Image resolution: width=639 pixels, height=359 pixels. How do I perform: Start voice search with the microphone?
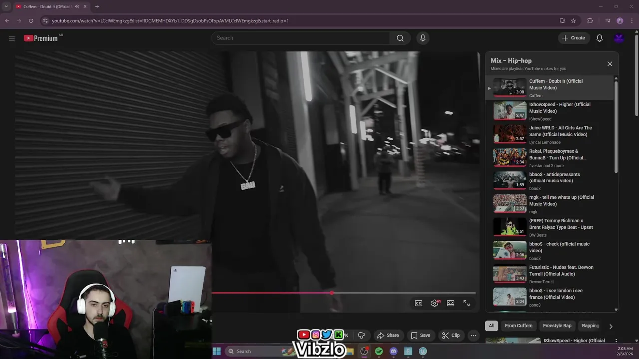point(423,38)
